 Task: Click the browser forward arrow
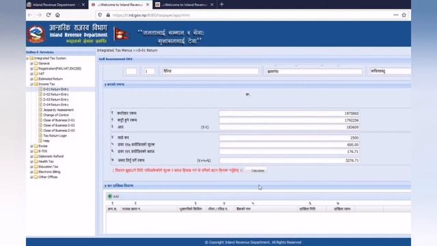pos(39,15)
